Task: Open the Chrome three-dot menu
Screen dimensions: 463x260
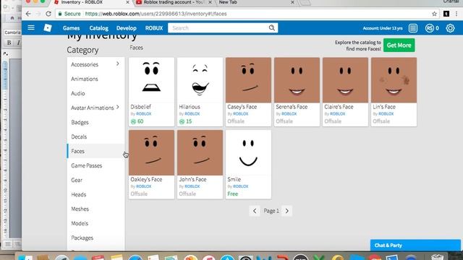Action: (x=456, y=14)
